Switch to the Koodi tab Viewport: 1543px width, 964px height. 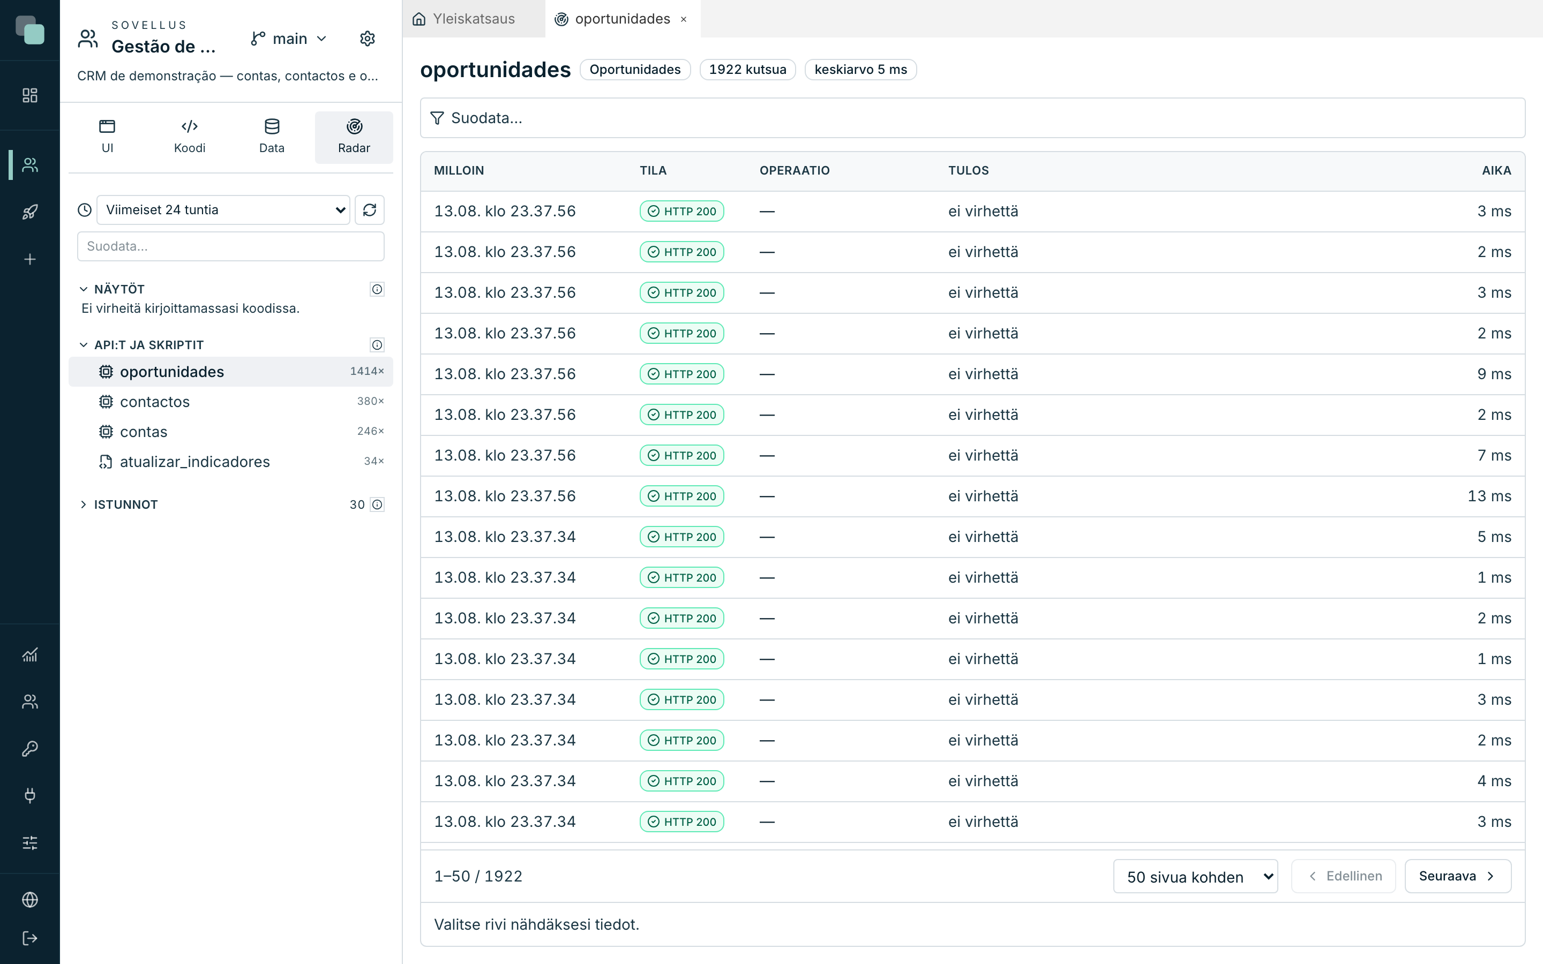click(189, 137)
